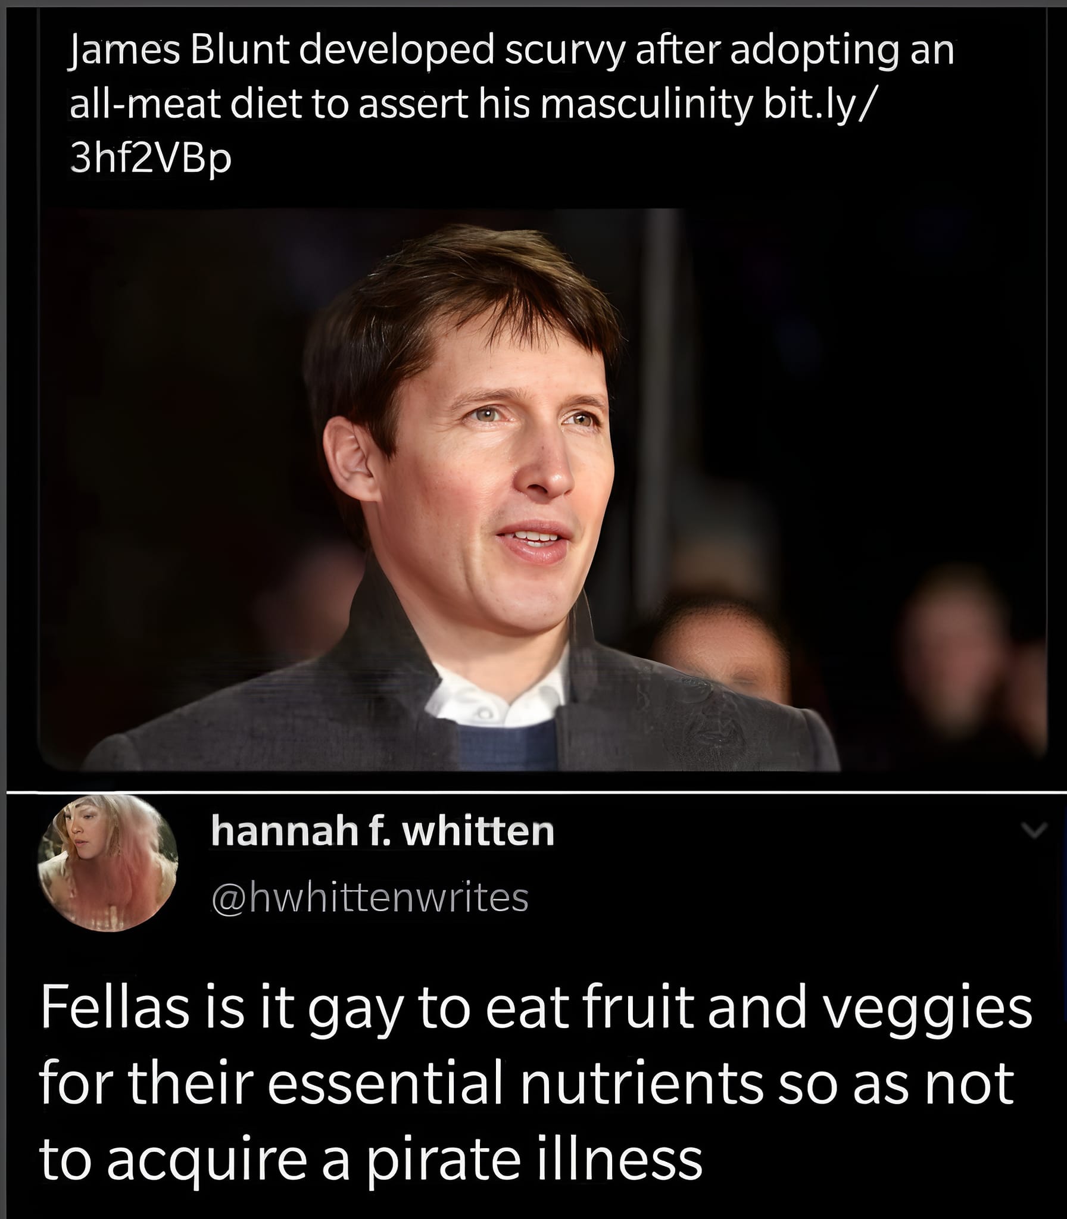The width and height of the screenshot is (1067, 1219).
Task: Click the display name hannah f. whitten
Action: point(382,831)
